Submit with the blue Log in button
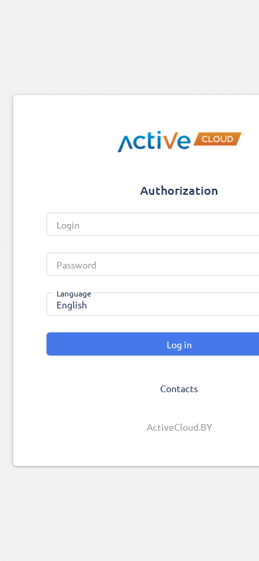Image resolution: width=259 pixels, height=561 pixels. [x=153, y=344]
